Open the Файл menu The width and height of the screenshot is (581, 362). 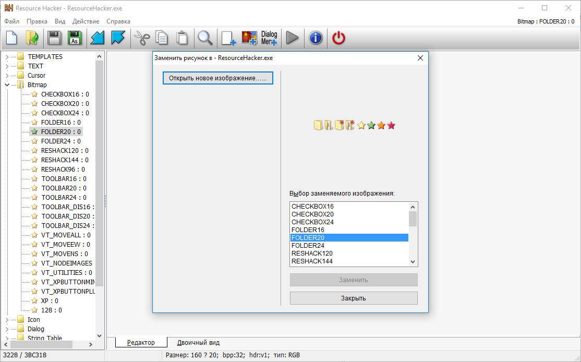12,21
